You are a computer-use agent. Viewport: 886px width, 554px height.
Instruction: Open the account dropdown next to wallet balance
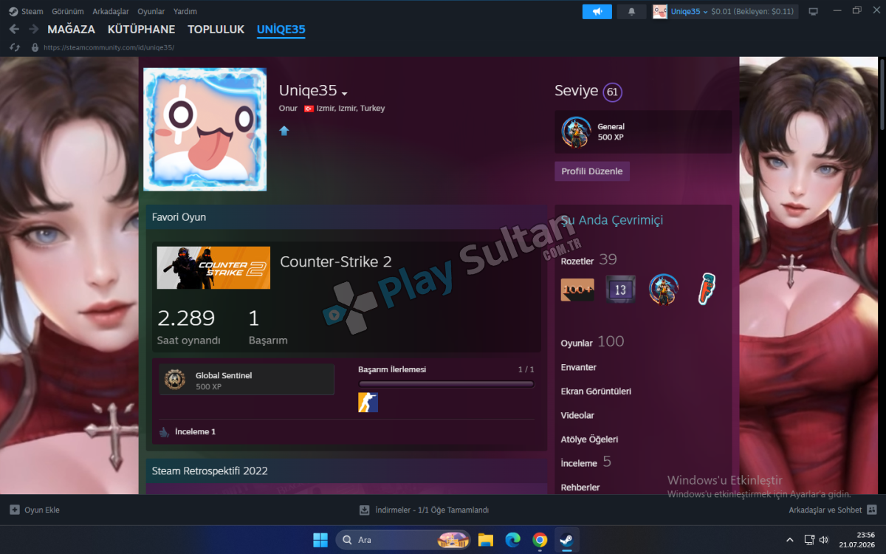point(705,12)
